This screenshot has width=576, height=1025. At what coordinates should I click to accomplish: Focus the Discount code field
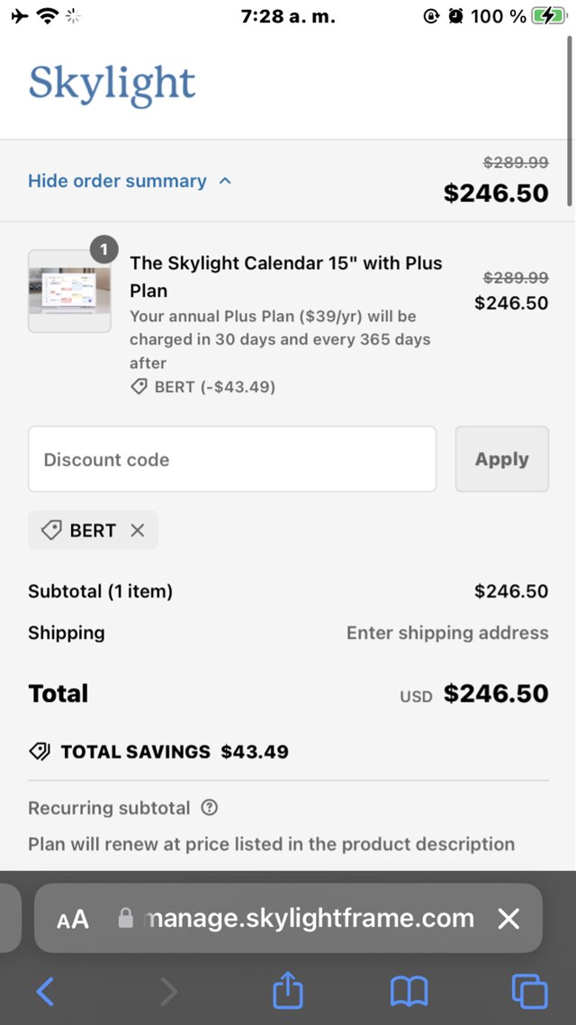232,459
